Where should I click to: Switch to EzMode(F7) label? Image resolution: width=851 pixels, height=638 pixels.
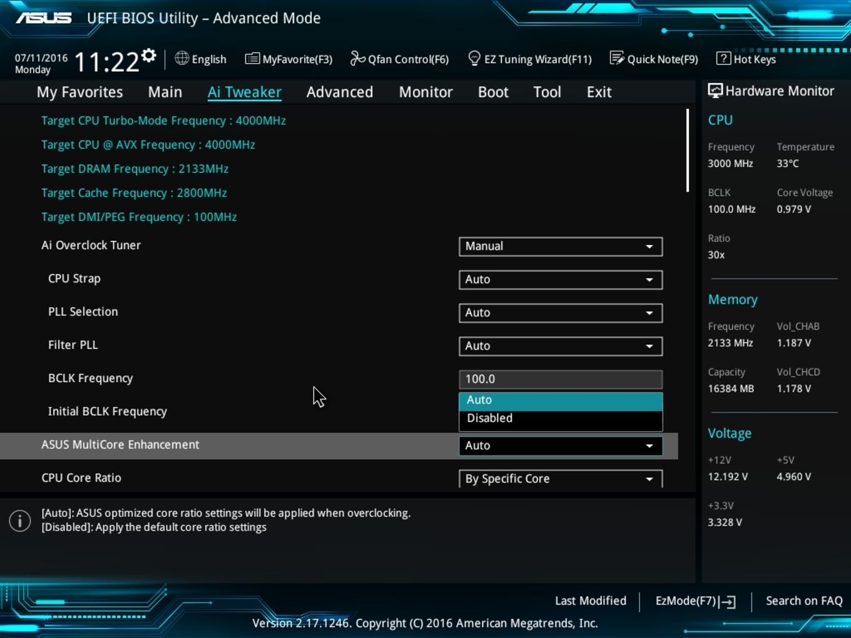point(686,601)
